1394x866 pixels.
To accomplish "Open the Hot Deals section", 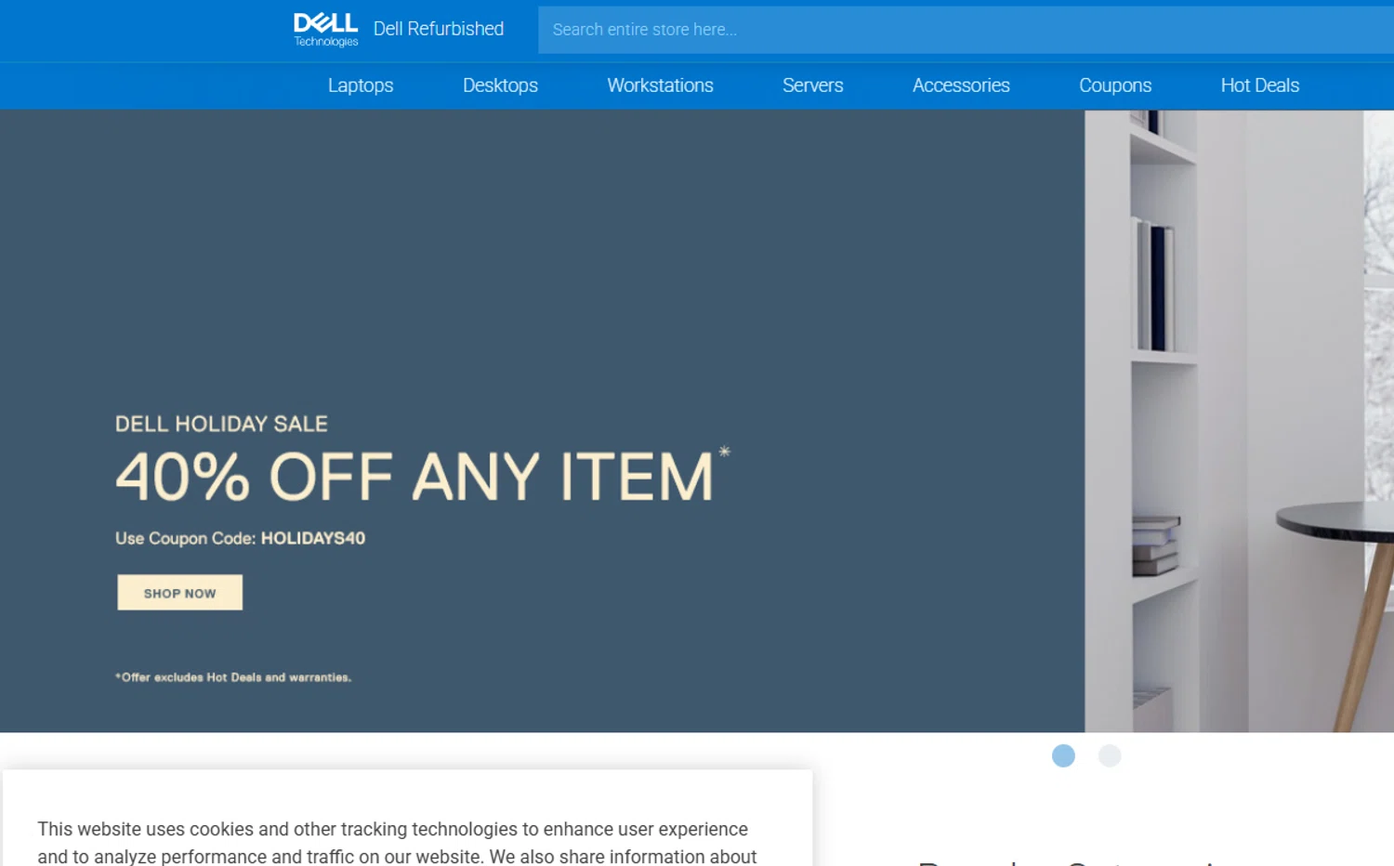I will pyautogui.click(x=1259, y=85).
